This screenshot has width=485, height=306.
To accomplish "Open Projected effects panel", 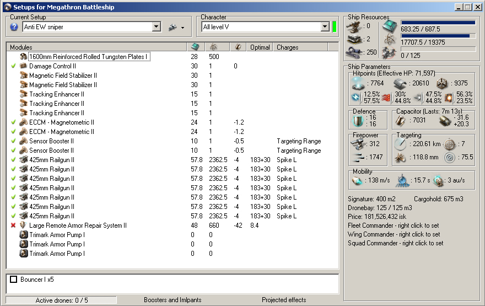I will (x=284, y=300).
